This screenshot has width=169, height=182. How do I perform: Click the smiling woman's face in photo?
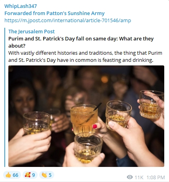click(24, 100)
